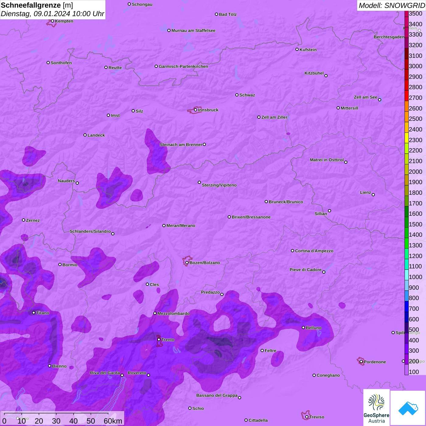Select the 400 m dark violet legend swatch

tap(407, 338)
